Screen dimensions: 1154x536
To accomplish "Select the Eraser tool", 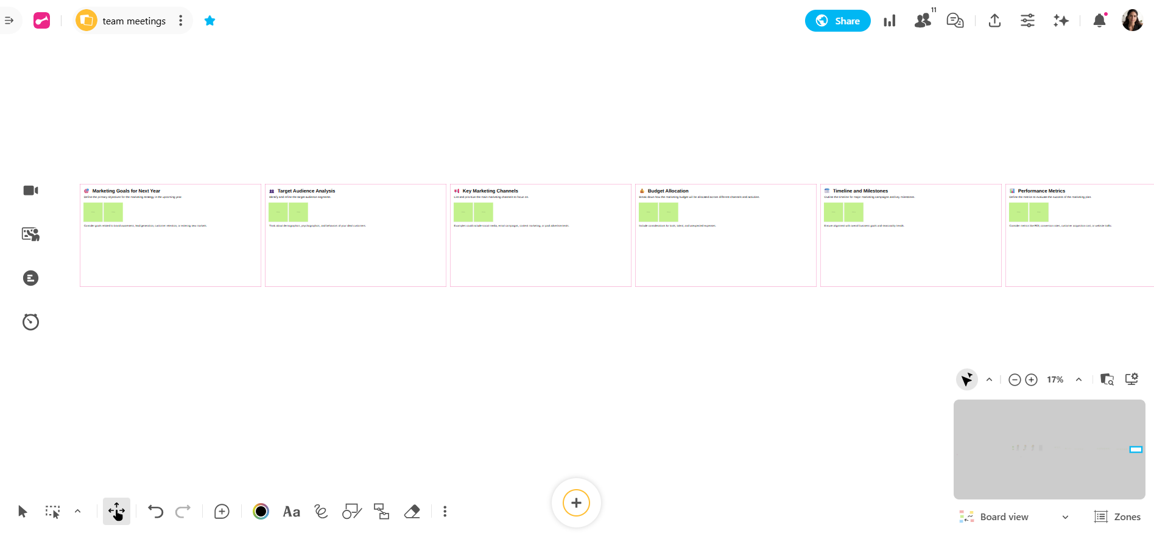I will click(412, 512).
